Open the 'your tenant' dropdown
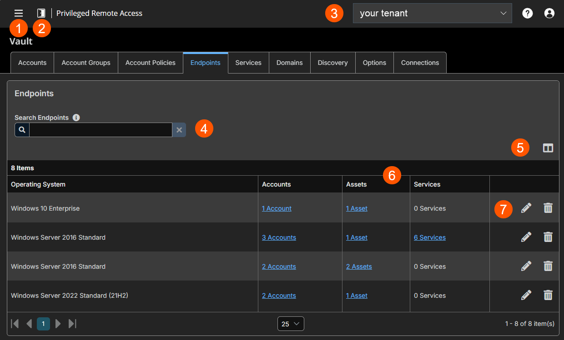 coord(432,13)
